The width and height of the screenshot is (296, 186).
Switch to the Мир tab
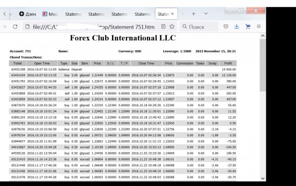50,14
